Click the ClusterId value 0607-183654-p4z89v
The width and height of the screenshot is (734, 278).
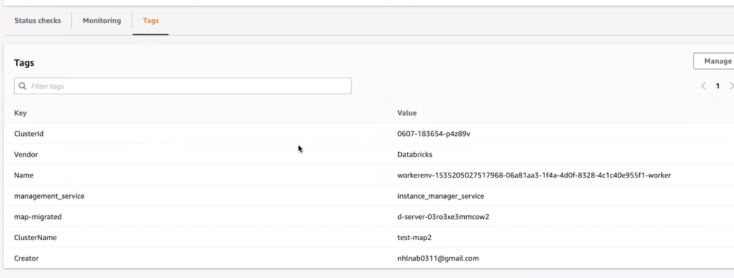point(433,134)
